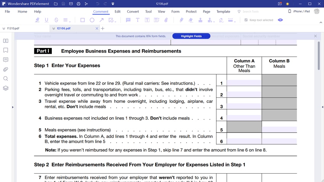Toggle comment visibility eye icon
Screen dimensions: 324x182
pos(280,20)
